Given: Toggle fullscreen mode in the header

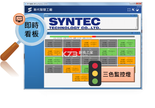Looking at the screenshot, I should pos(129,10).
